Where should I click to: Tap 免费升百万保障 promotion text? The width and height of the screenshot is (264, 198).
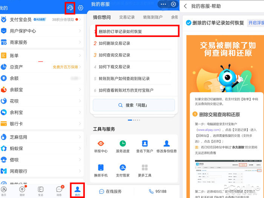click(x=65, y=67)
